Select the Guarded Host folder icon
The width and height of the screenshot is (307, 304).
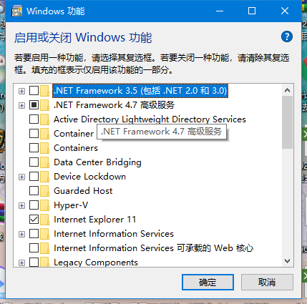click(x=44, y=191)
